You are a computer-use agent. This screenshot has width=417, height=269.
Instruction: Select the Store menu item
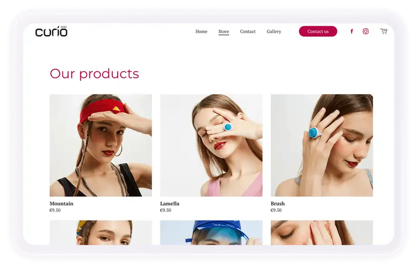point(224,32)
